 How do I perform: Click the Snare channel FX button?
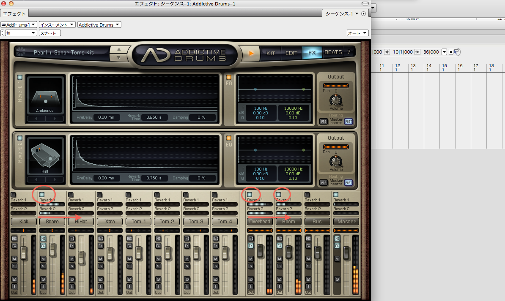[43, 245]
